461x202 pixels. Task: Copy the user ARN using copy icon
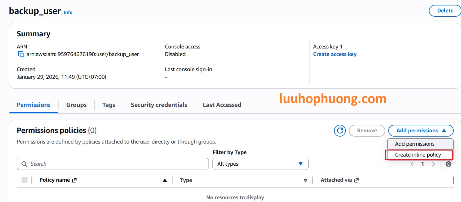pyautogui.click(x=21, y=55)
